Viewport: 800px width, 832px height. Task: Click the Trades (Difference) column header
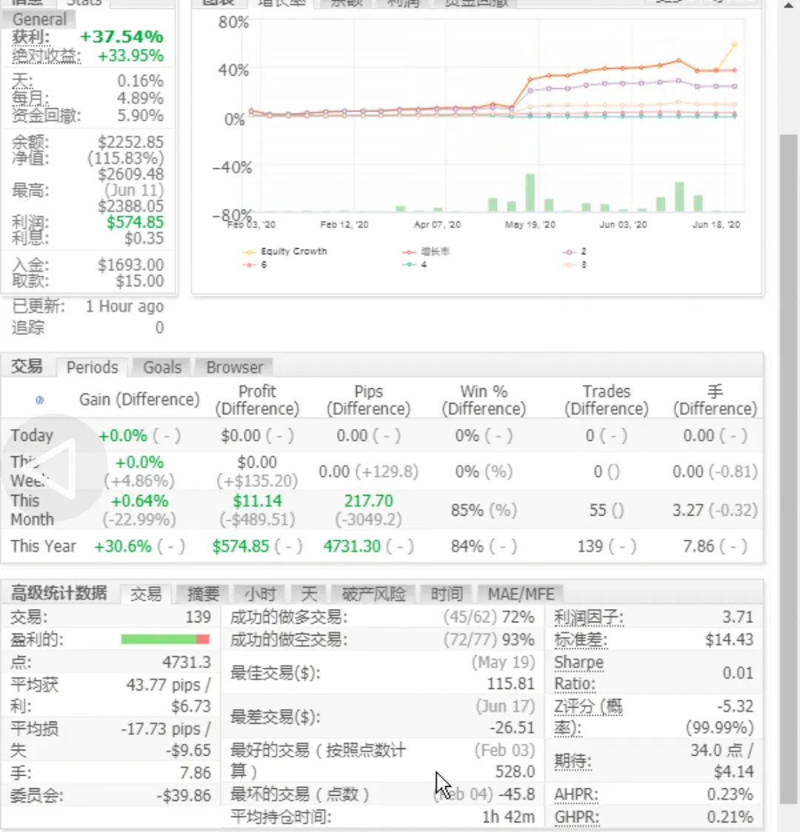click(x=607, y=400)
